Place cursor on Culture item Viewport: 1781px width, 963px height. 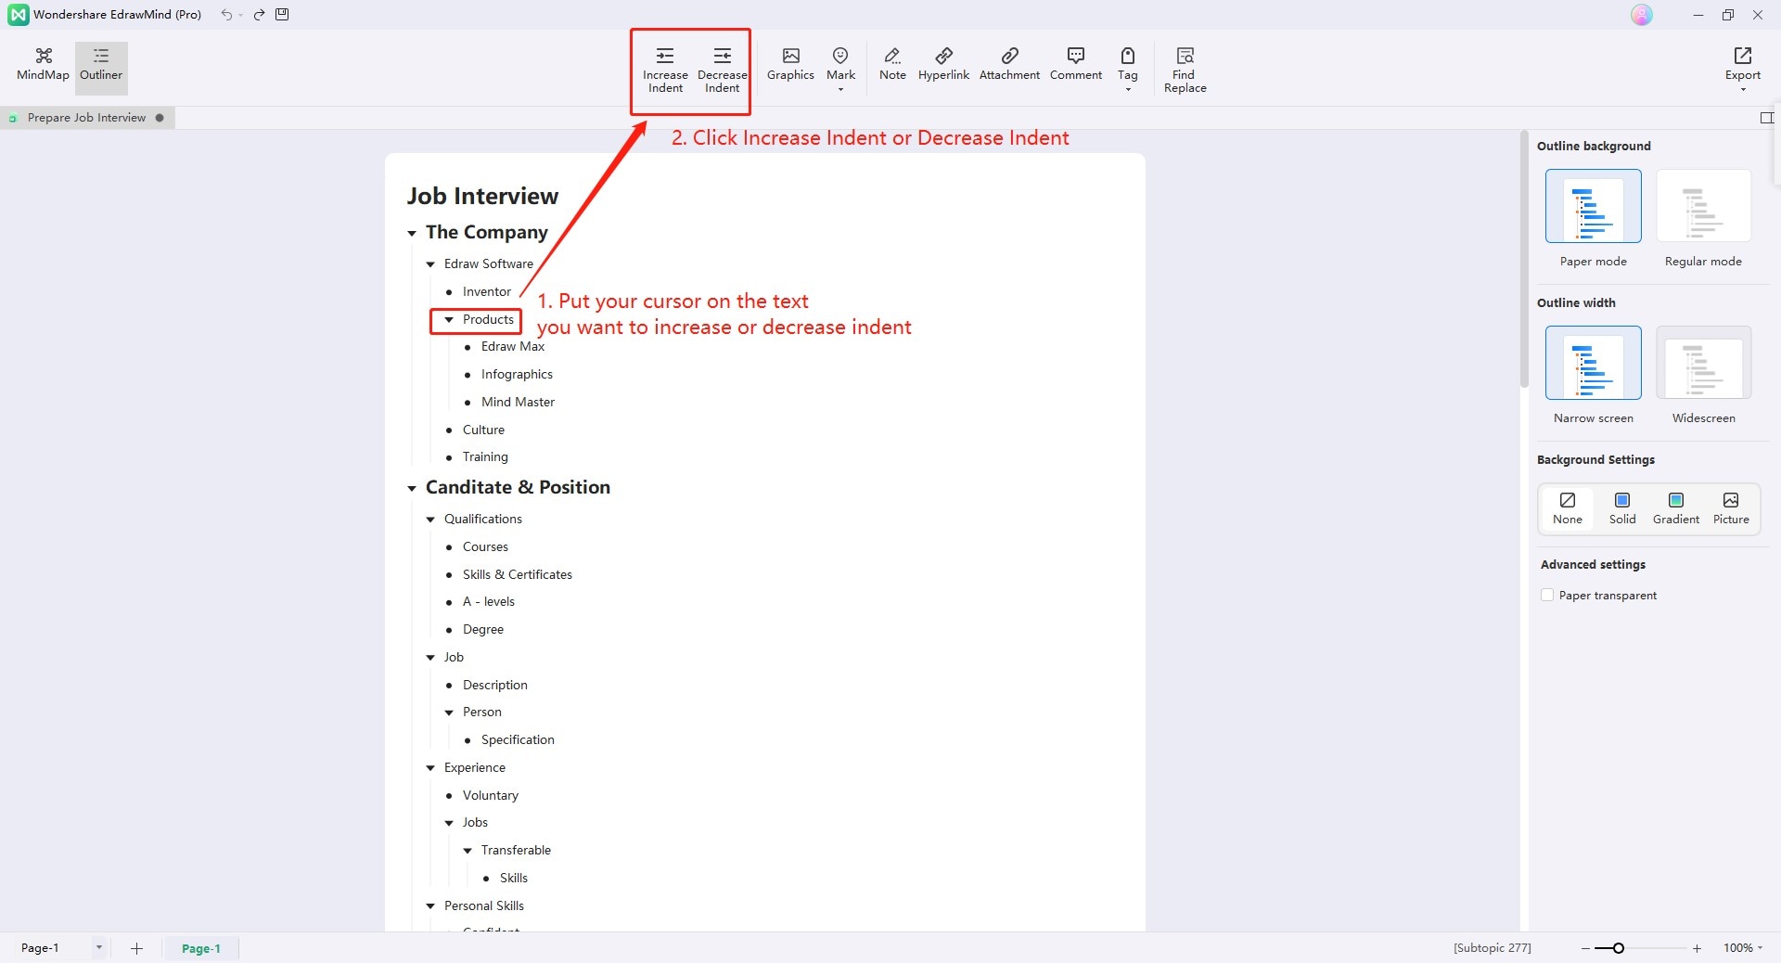483,430
